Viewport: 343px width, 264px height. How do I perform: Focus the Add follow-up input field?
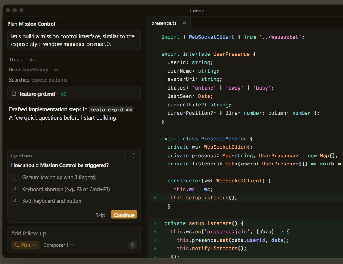(68, 234)
